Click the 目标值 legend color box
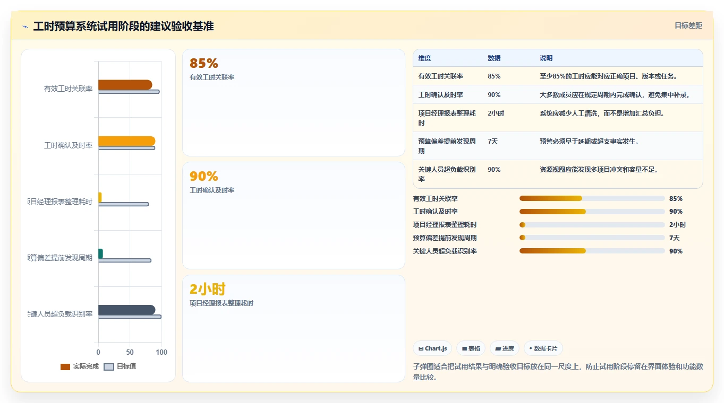The width and height of the screenshot is (724, 403). (109, 366)
